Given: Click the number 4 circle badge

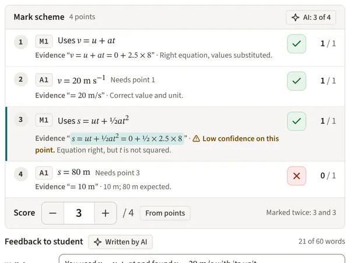Looking at the screenshot, I should 21,174.
